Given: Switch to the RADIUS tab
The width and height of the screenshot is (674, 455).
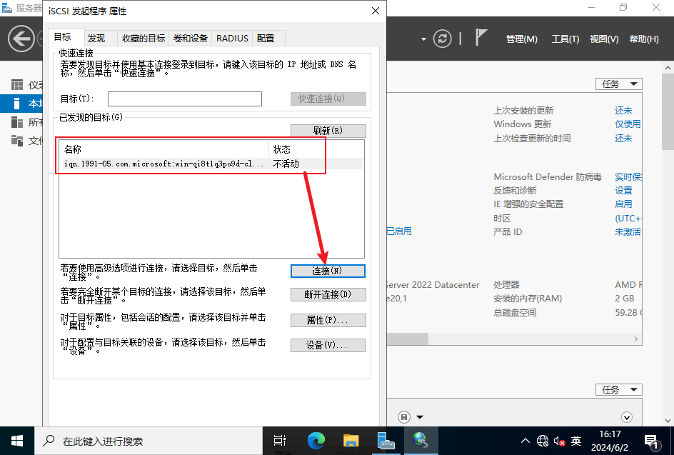Looking at the screenshot, I should 232,38.
